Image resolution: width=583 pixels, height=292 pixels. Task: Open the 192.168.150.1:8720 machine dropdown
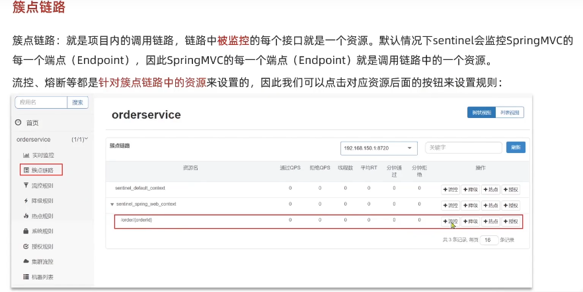pyautogui.click(x=379, y=148)
